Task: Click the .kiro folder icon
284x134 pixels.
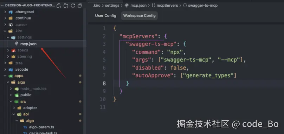Action: pyautogui.click(x=11, y=31)
